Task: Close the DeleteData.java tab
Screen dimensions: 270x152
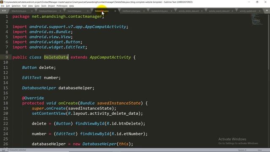Action: [115, 11]
